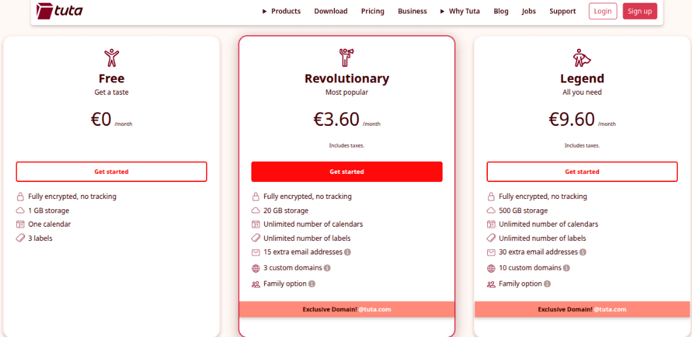
Task: Click the Revolutionary plan megaphone icon
Action: click(x=347, y=57)
